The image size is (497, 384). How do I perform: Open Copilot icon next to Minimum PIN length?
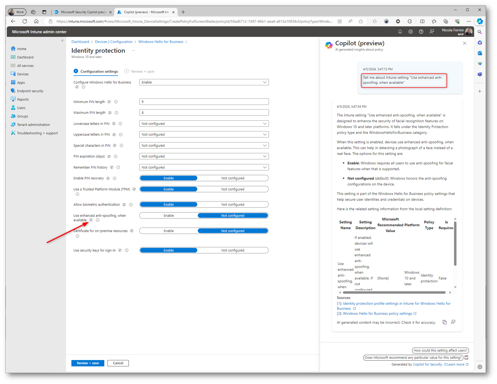click(x=109, y=102)
